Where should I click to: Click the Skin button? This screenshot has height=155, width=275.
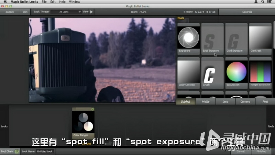click(25, 12)
